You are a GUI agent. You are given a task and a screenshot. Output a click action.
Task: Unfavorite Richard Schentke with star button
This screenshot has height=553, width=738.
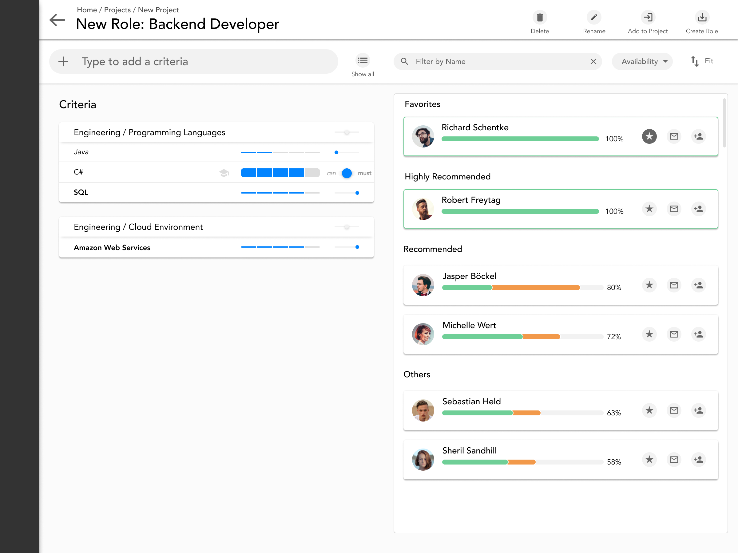tap(649, 136)
